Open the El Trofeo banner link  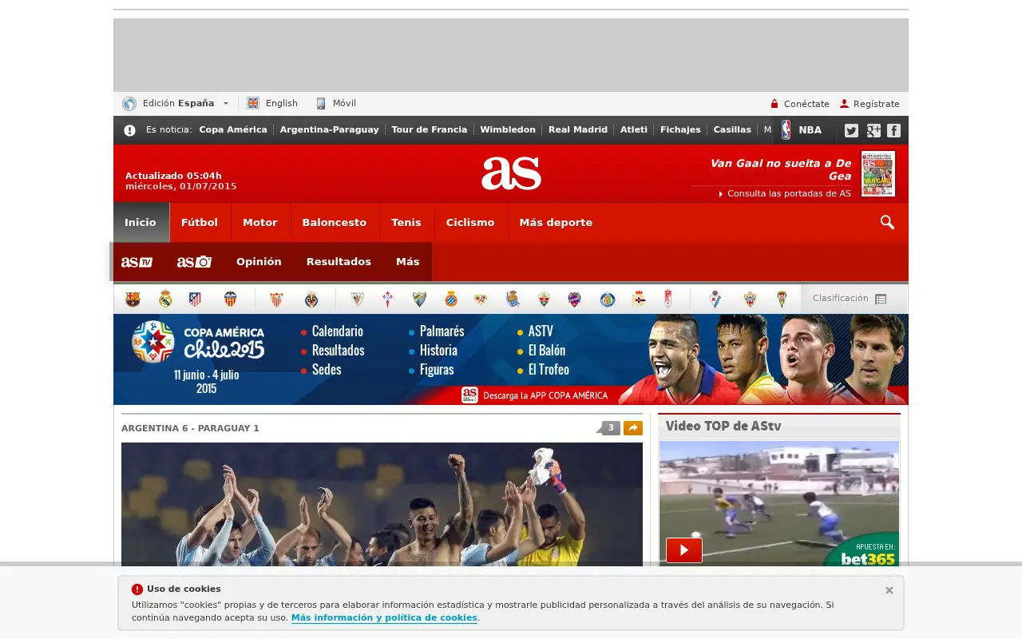549,370
